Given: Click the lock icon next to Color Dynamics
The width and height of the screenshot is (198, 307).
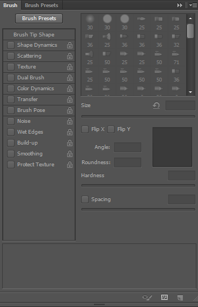Looking at the screenshot, I should (70, 89).
